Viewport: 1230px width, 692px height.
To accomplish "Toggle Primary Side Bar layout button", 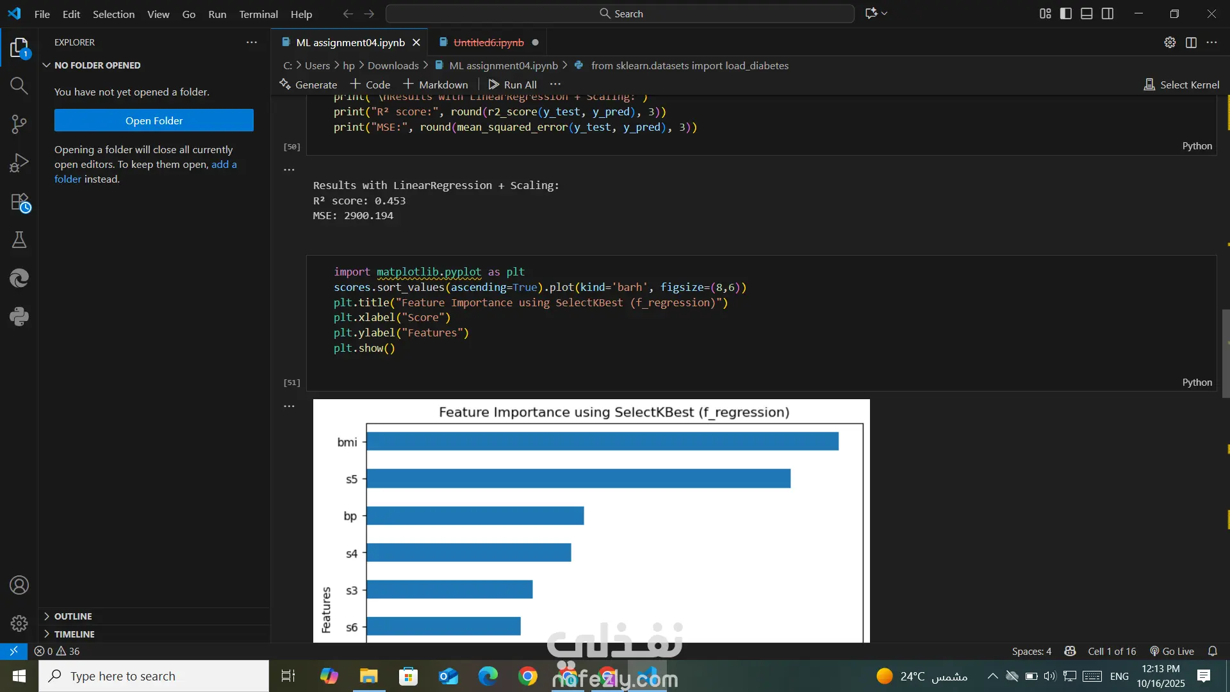I will coord(1066,13).
